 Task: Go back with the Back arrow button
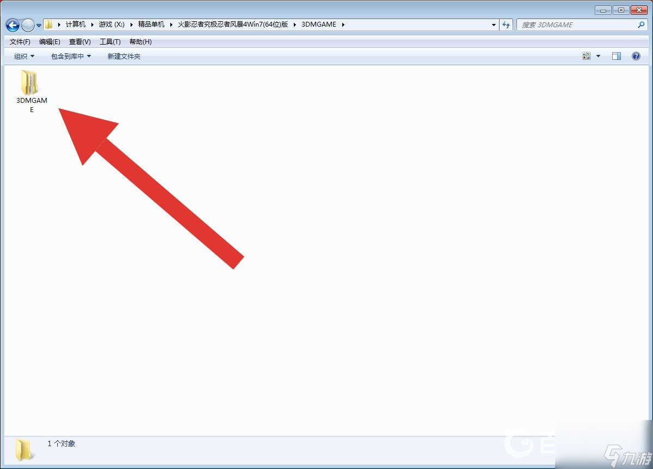[x=13, y=25]
